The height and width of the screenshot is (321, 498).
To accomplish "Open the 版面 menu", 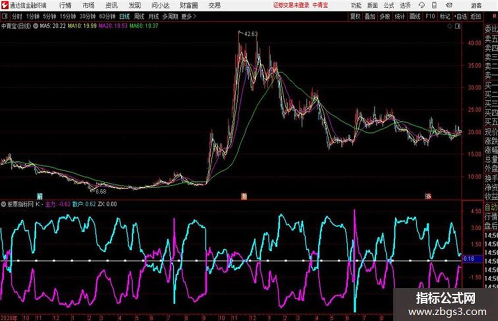I will pos(372,6).
